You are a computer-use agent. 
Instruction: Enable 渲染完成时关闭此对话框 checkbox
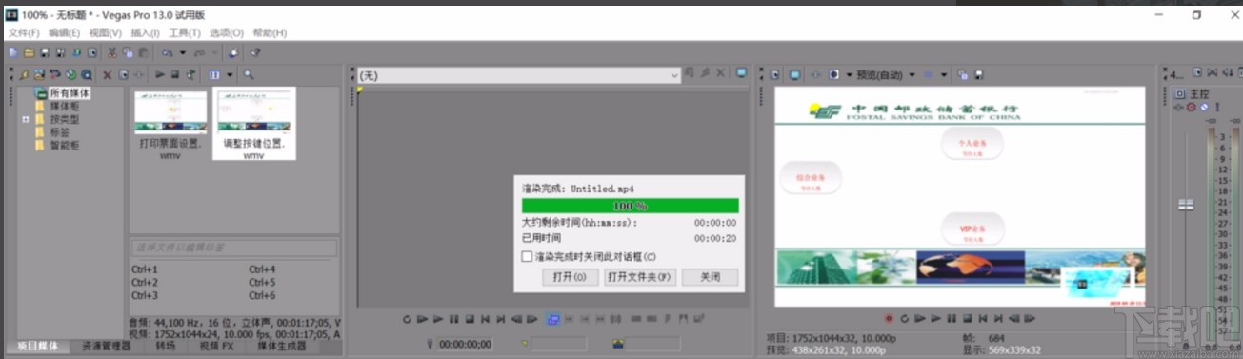pos(527,256)
